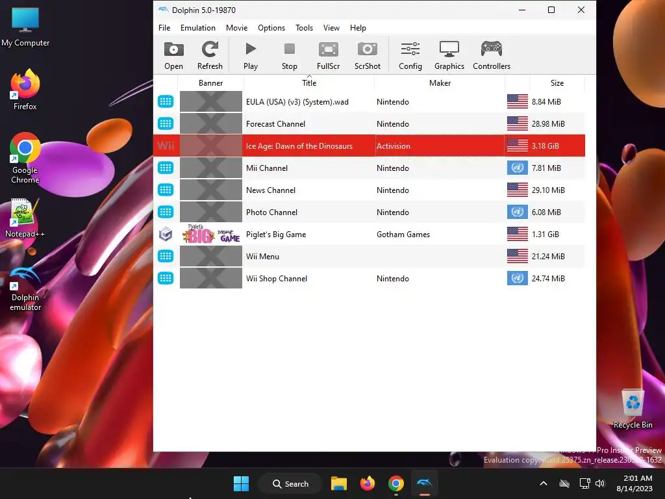
Task: Click Piglet's Big Game banner thumbnail
Action: pos(211,234)
